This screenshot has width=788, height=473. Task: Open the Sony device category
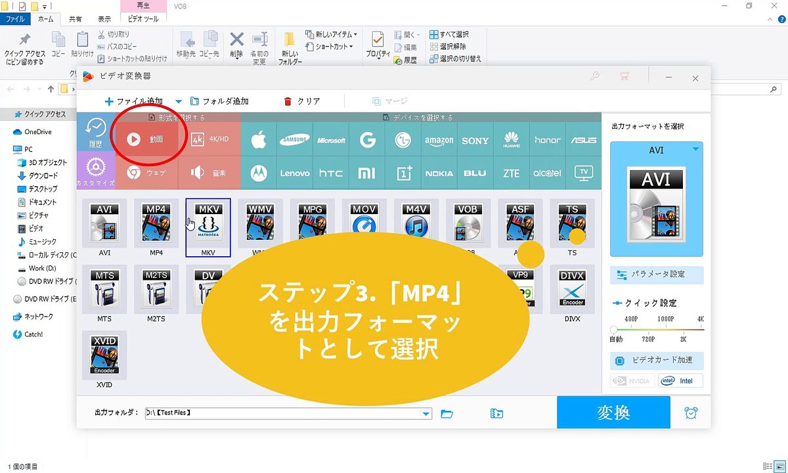pyautogui.click(x=475, y=140)
